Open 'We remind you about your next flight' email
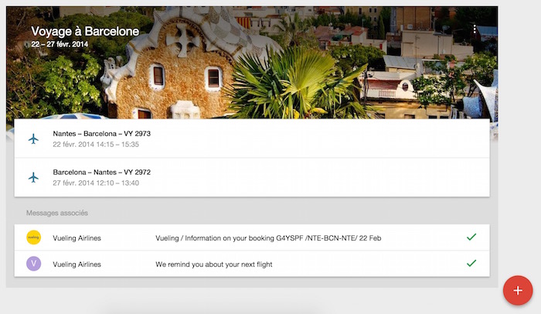Screen dimensions: 541x314 coord(252,264)
